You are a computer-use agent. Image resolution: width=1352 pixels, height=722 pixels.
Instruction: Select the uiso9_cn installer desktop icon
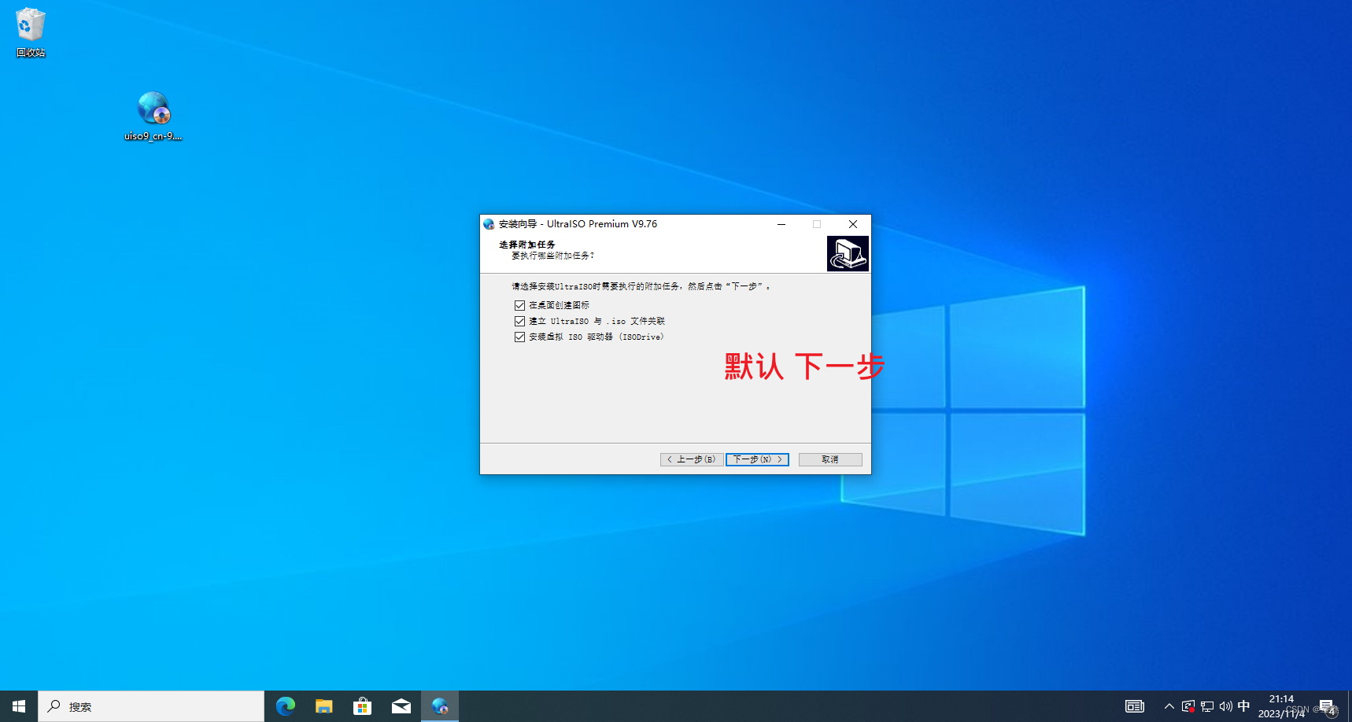click(x=153, y=116)
